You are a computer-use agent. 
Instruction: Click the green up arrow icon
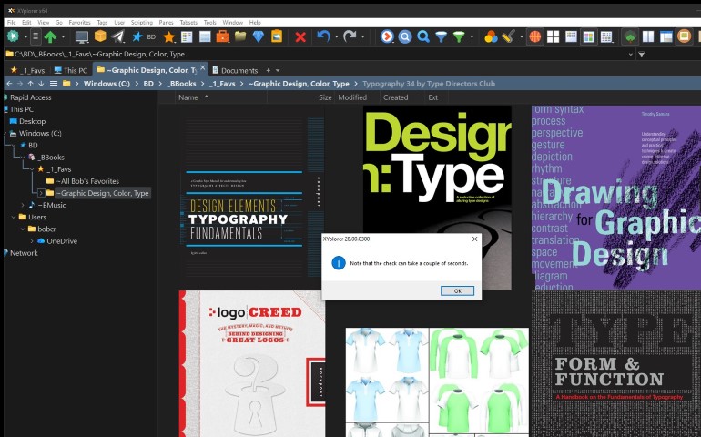coord(50,37)
